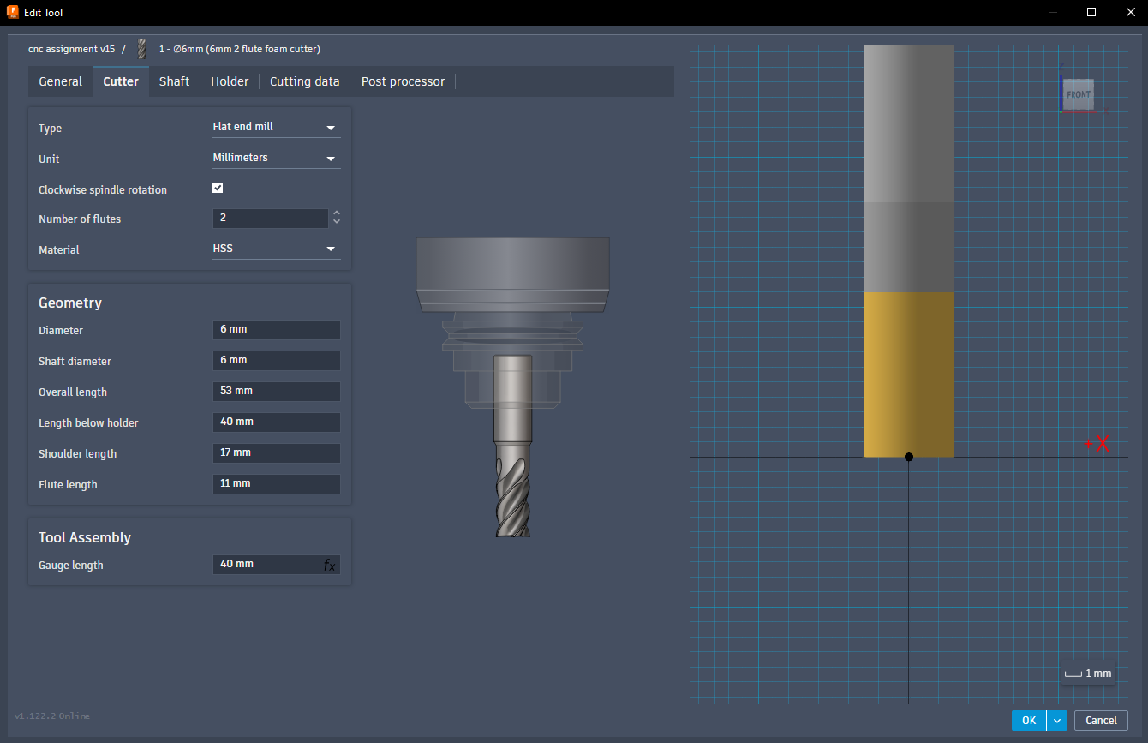The height and width of the screenshot is (743, 1148).
Task: Click the end mill icon in the breadcrumb
Action: click(142, 49)
